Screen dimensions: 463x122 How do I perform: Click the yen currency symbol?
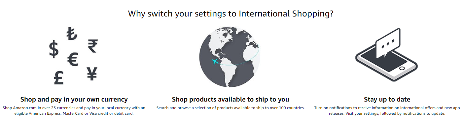click(92, 74)
